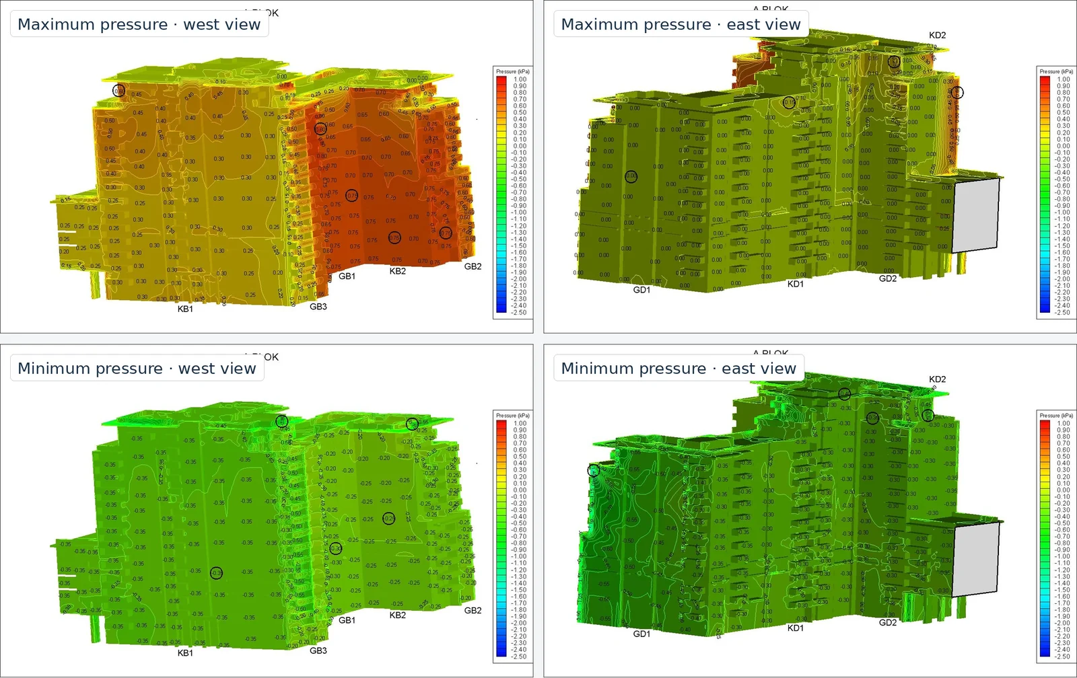Click color scale bar in maximum west view legend
1077x678 pixels.
(x=501, y=194)
